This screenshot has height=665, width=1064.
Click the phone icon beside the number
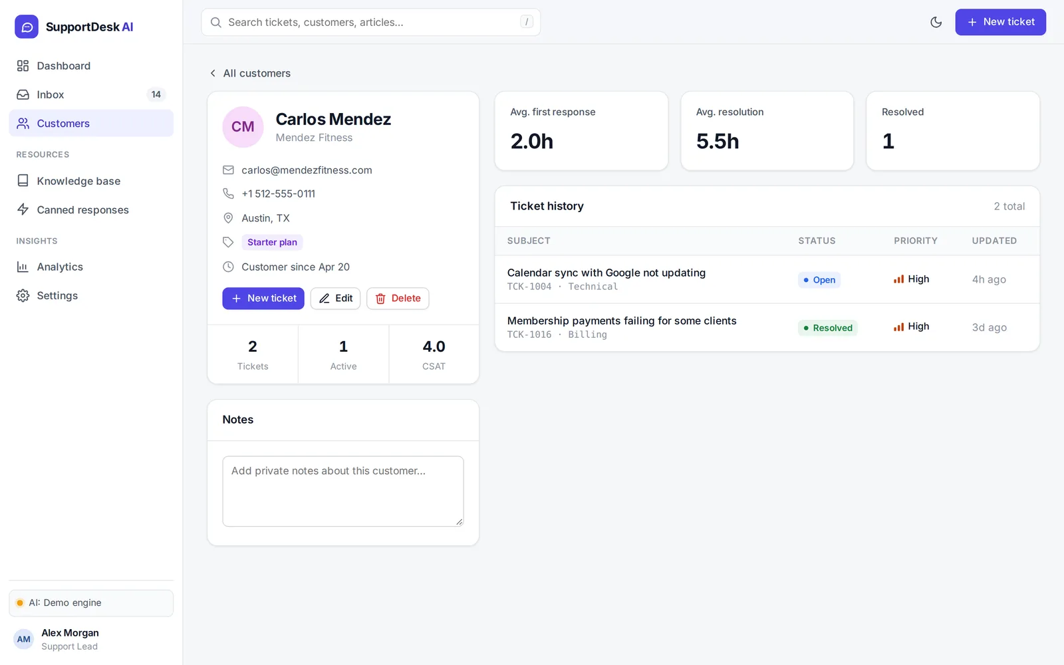coord(228,194)
